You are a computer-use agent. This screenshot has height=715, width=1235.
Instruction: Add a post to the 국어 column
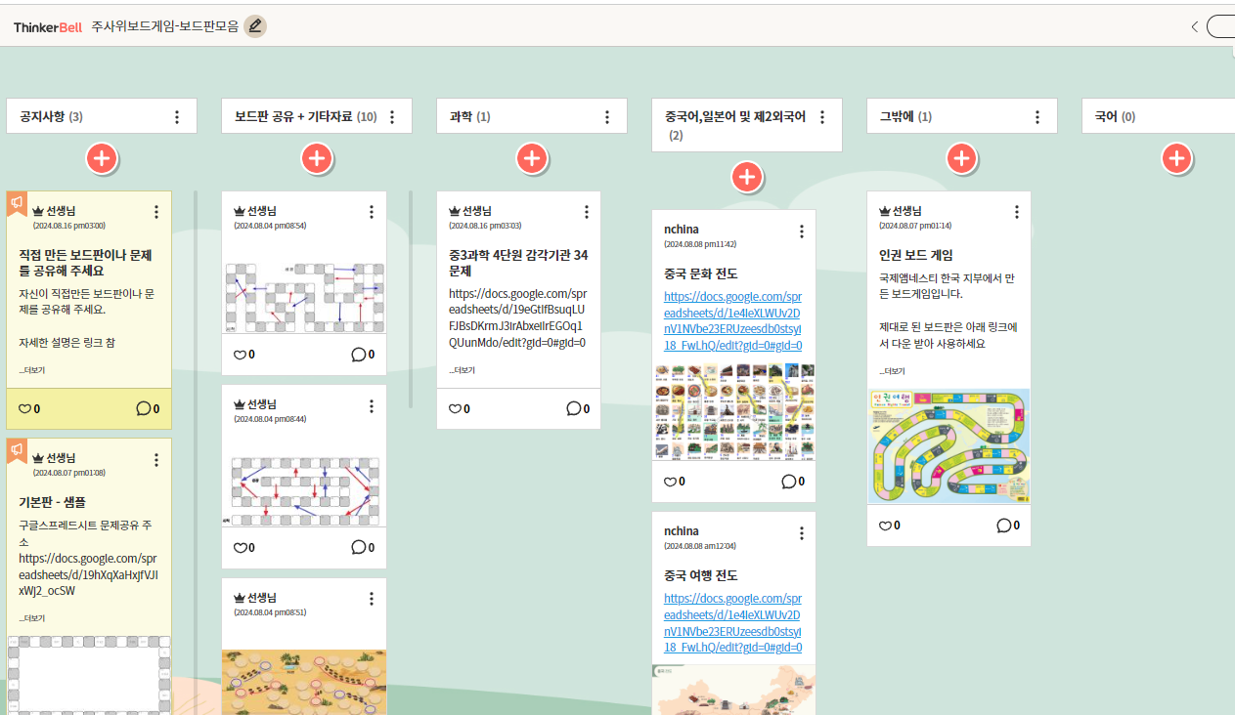[x=1177, y=158]
